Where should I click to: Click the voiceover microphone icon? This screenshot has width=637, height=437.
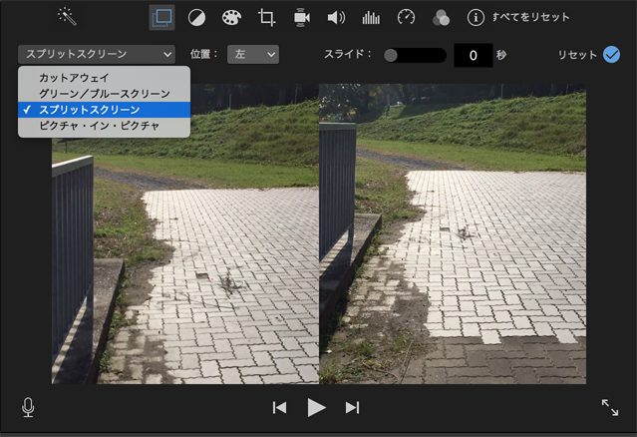point(28,407)
